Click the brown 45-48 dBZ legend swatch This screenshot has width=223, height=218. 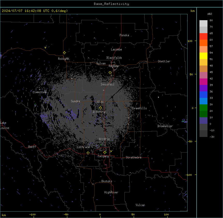coord(203,69)
